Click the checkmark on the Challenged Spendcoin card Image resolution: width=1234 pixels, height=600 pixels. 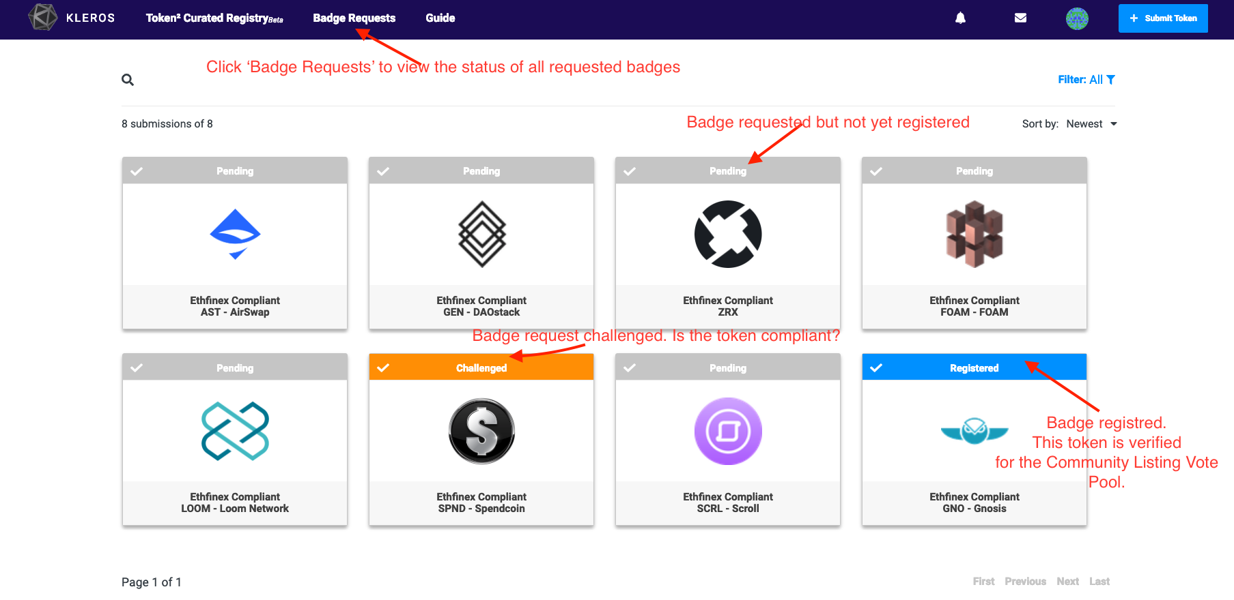[x=383, y=367]
